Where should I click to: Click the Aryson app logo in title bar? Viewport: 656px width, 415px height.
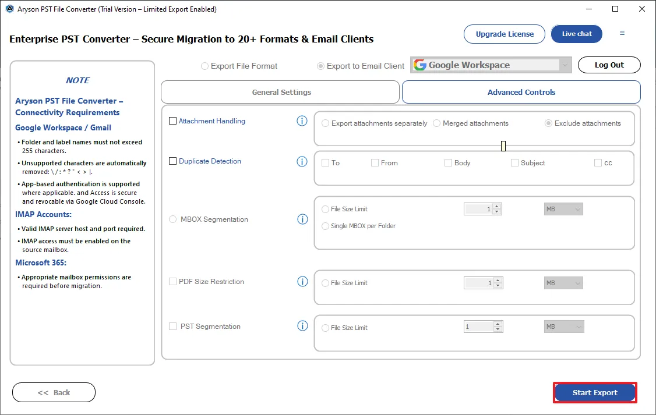pyautogui.click(x=10, y=9)
